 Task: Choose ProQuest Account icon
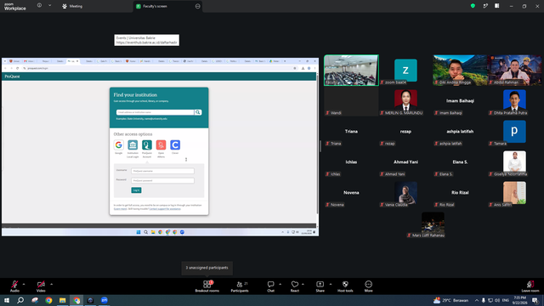(x=147, y=144)
